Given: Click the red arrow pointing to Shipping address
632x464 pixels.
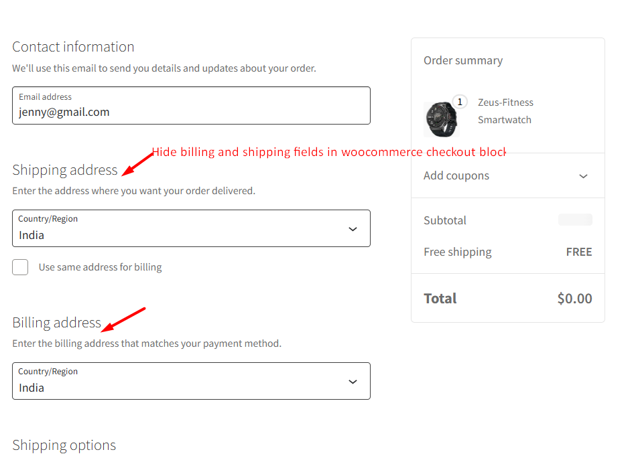Looking at the screenshot, I should [137, 163].
